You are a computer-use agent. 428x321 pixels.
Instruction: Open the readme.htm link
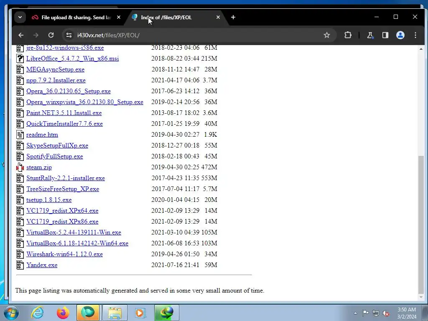coord(42,135)
